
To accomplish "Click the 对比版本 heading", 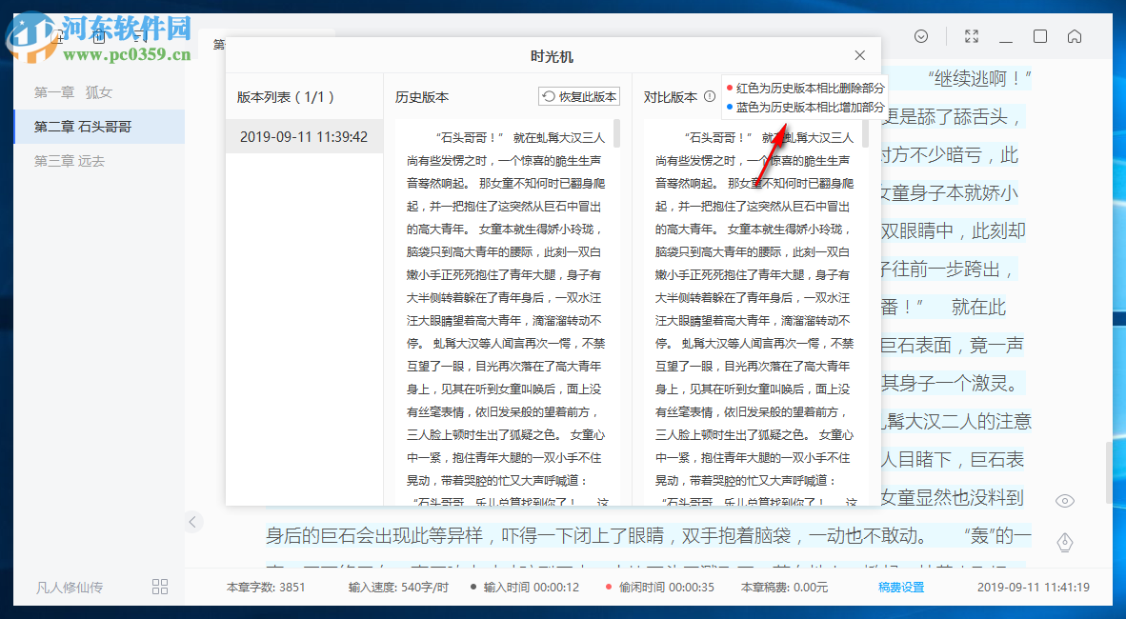I will coord(671,97).
